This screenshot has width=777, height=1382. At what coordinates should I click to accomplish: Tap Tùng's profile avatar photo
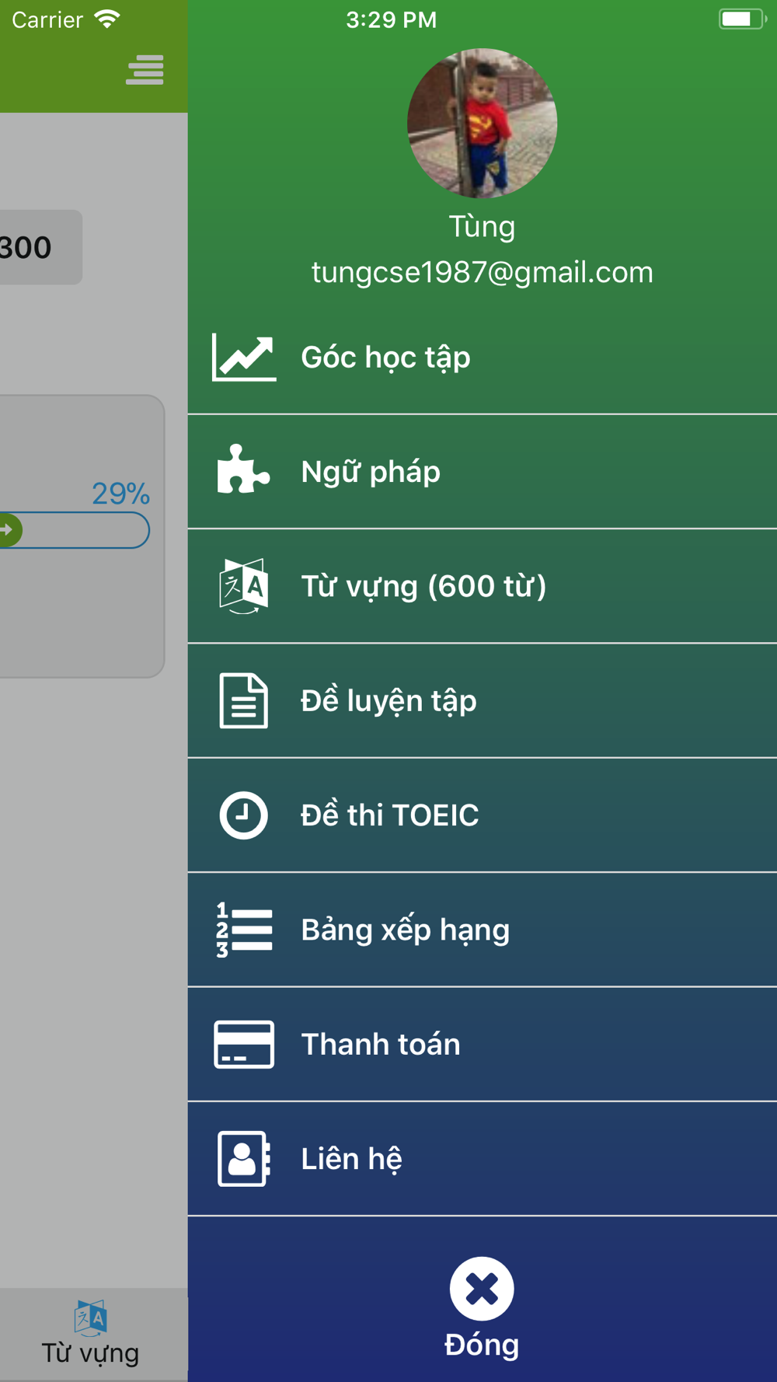click(x=482, y=123)
